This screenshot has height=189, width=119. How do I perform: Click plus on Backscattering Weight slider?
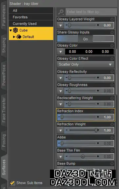(x=98, y=104)
